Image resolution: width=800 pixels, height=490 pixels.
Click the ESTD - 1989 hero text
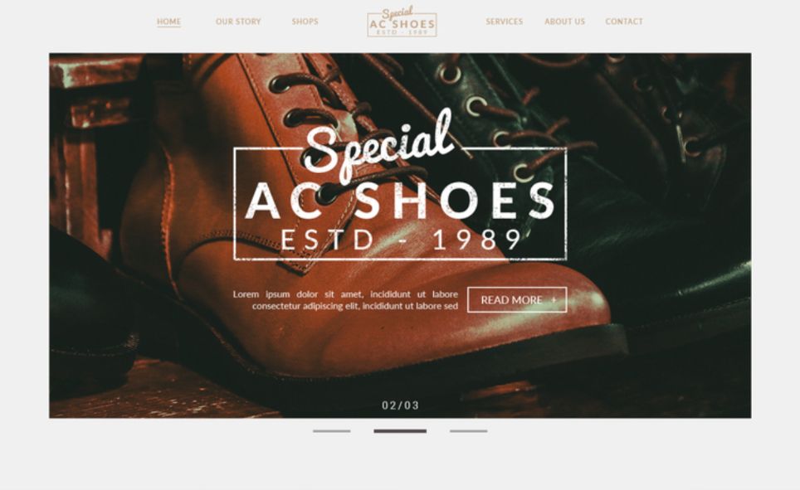click(401, 240)
